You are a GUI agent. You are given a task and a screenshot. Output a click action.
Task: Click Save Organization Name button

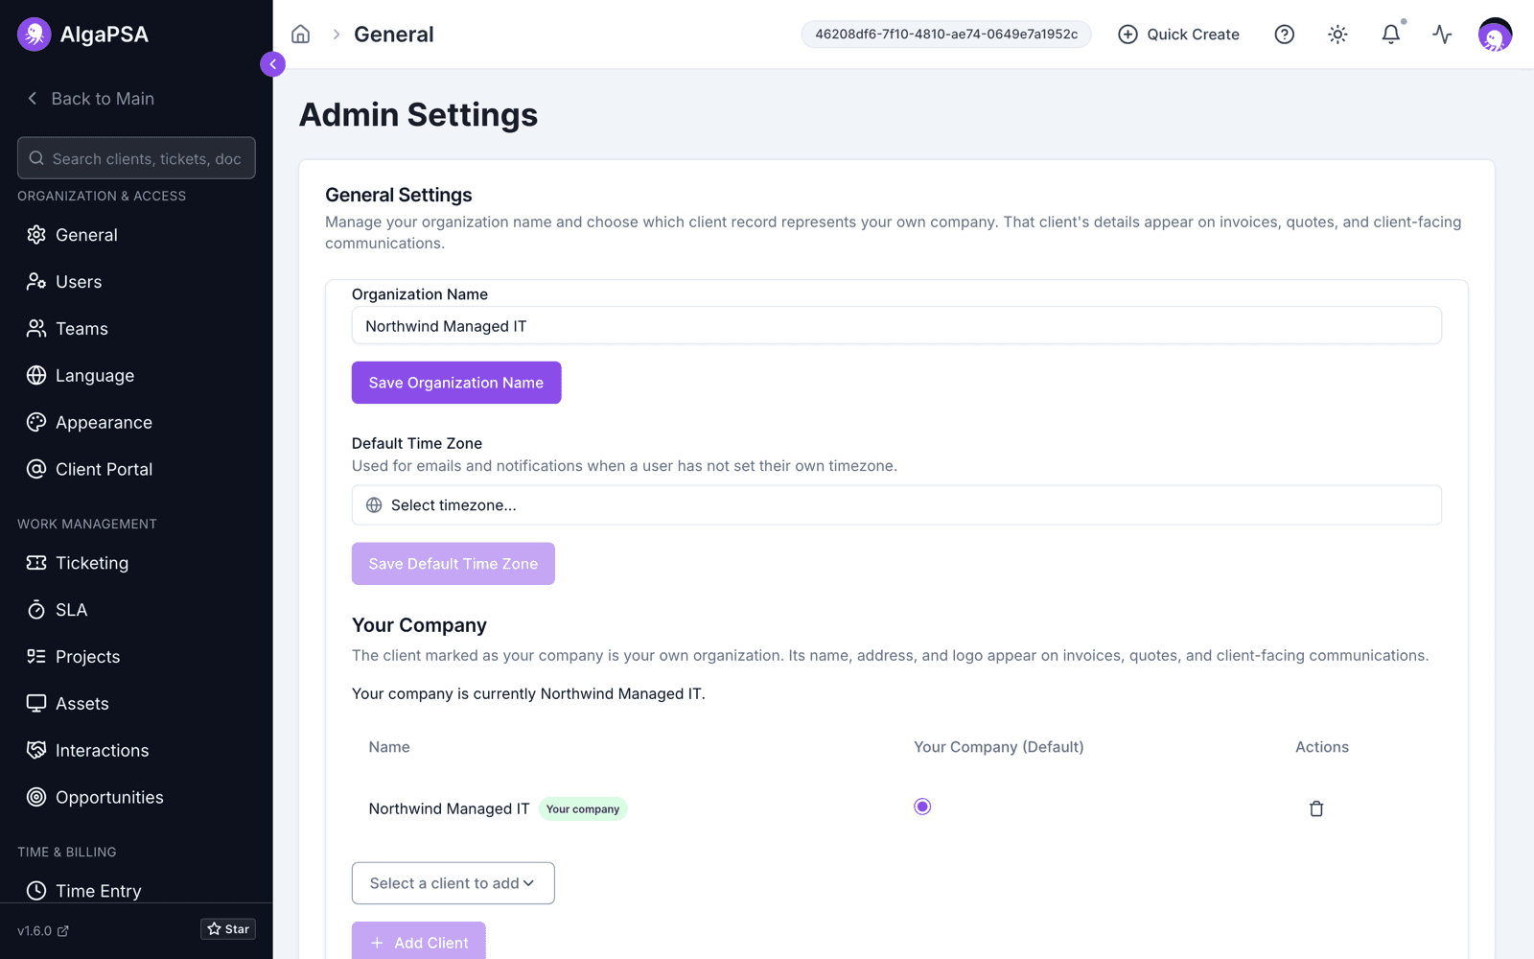click(x=456, y=383)
